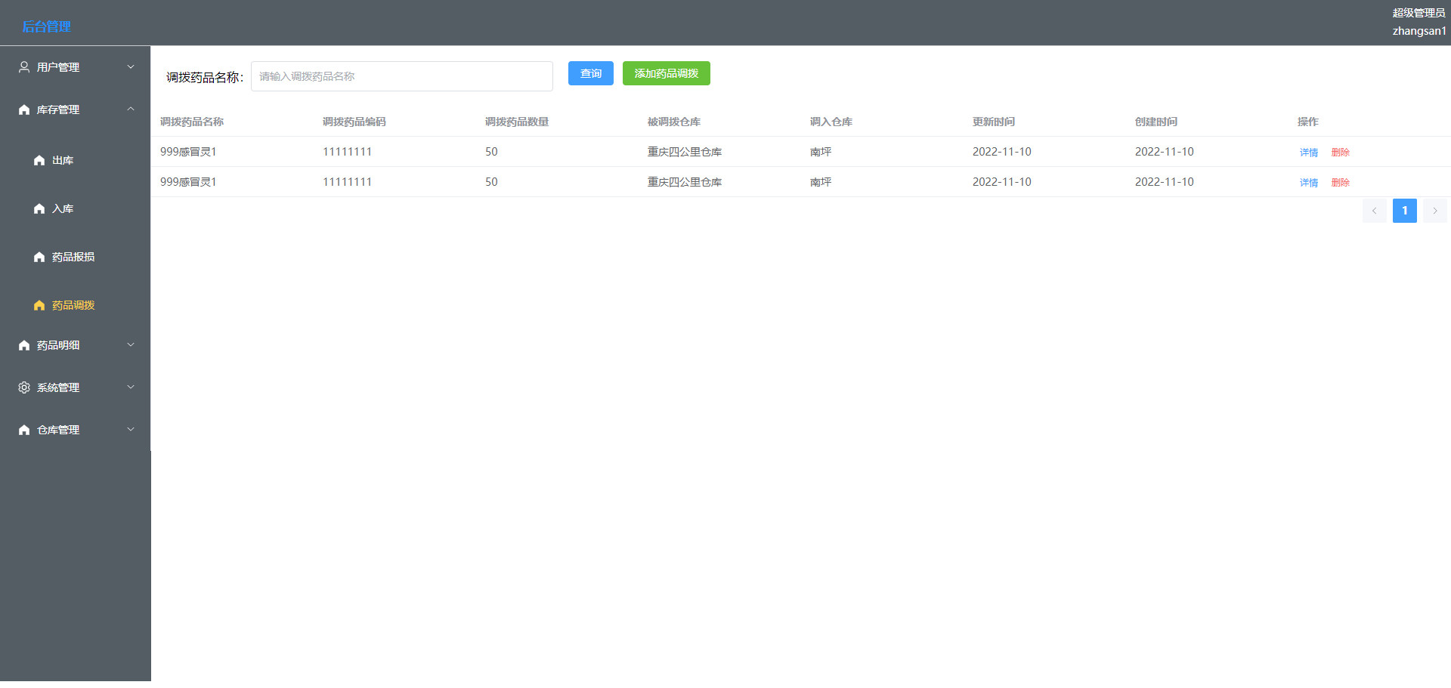
Task: Select page 1 pagination button
Action: pos(1404,211)
